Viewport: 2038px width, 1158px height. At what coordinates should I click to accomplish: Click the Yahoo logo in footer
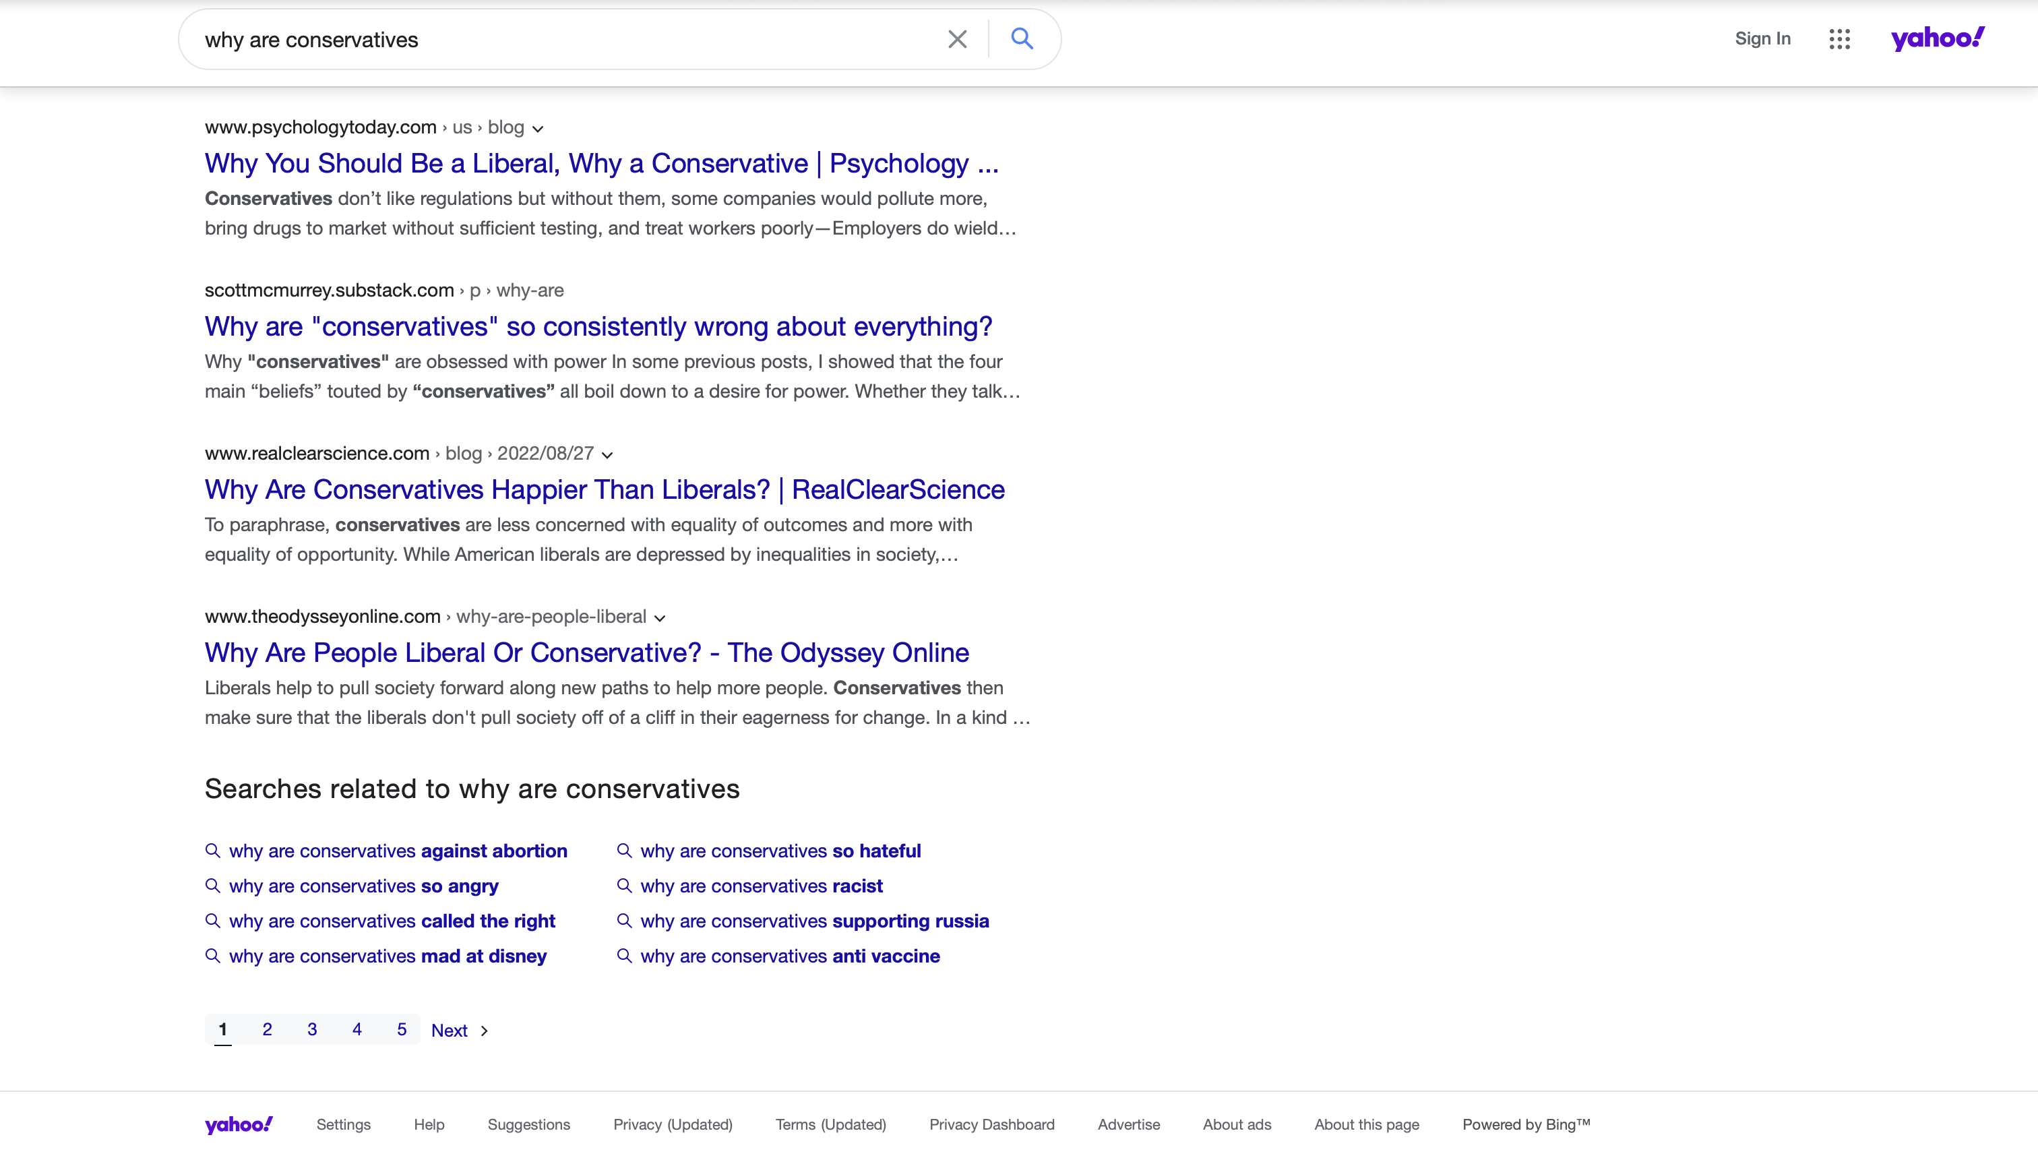239,1124
